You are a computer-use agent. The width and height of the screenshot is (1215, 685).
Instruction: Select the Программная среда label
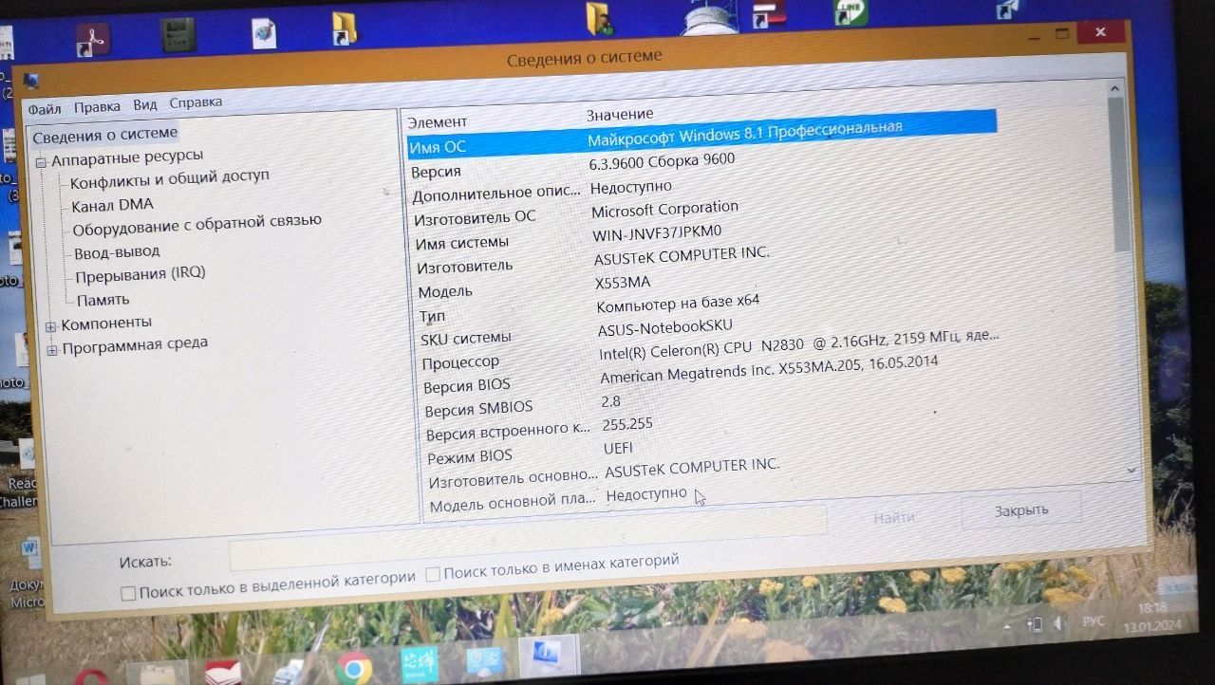135,345
